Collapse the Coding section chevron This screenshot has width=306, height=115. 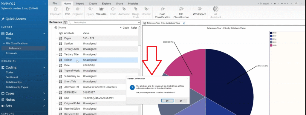44,68
